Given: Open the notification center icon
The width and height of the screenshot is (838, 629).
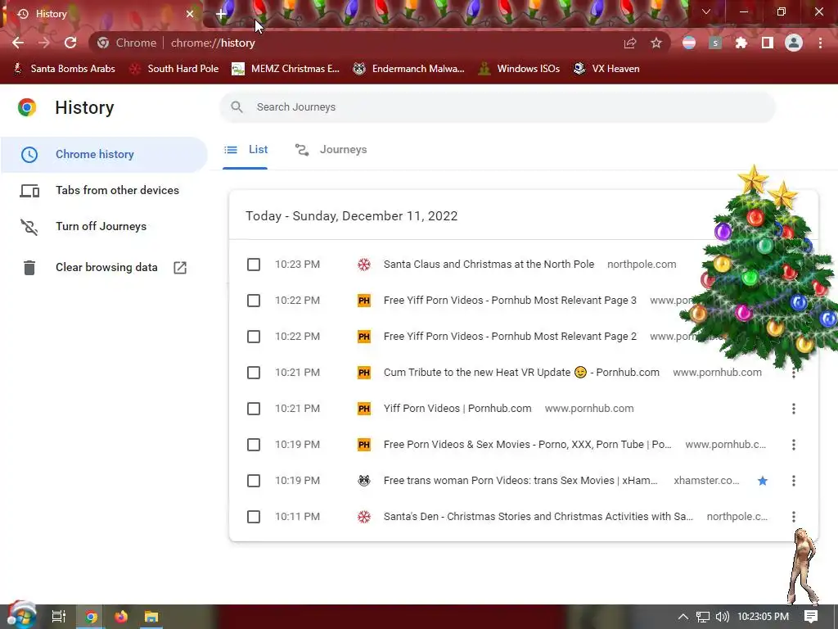Looking at the screenshot, I should [x=811, y=617].
